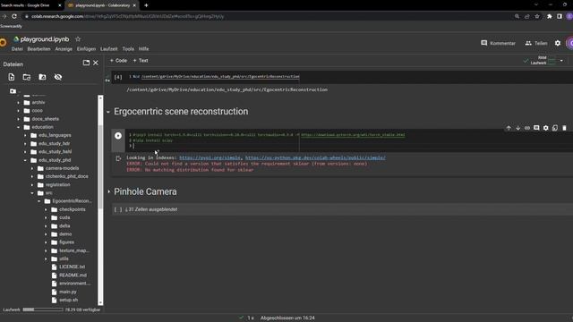Screen dimensions: 573x322
Task: Click the mount Google Drive folder icon
Action: click(x=42, y=77)
